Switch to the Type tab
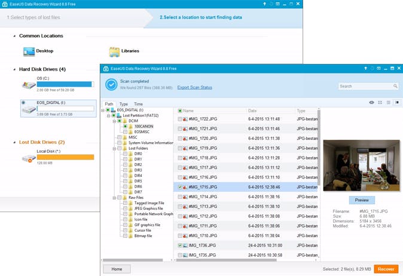Image resolution: width=403 pixels, height=276 pixels. click(124, 104)
